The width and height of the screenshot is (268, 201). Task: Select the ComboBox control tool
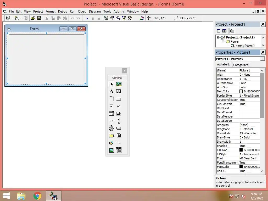coord(111,114)
